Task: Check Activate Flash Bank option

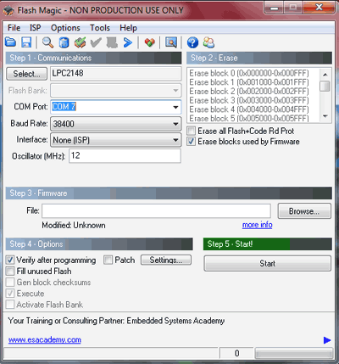Action: point(10,305)
